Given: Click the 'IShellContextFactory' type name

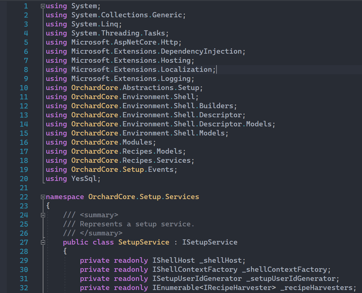Looking at the screenshot, I should coord(195,269).
